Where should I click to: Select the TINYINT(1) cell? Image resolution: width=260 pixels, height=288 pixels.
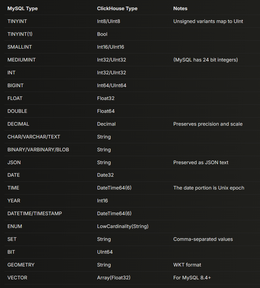click(x=20, y=34)
